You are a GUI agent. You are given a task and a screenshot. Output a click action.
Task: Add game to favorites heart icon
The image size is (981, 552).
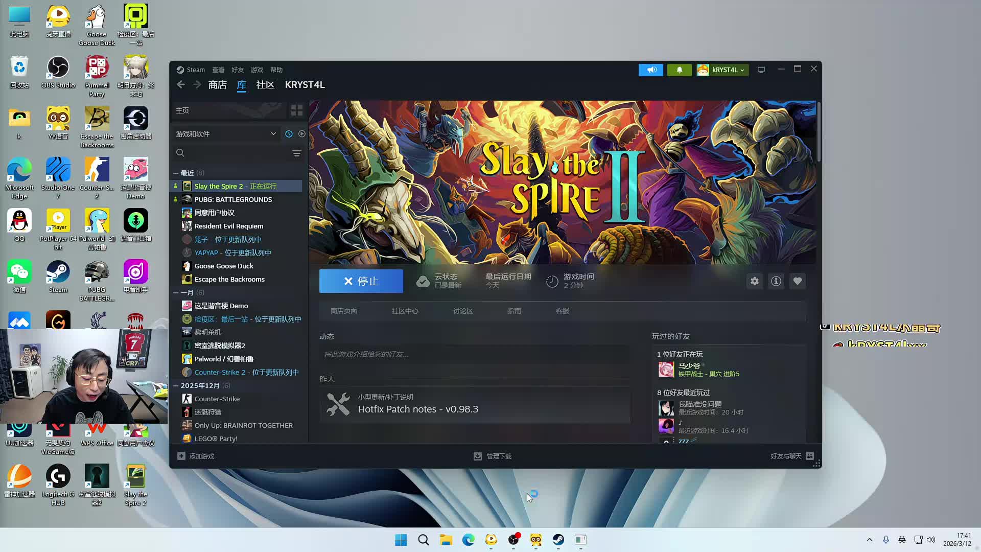click(x=797, y=281)
